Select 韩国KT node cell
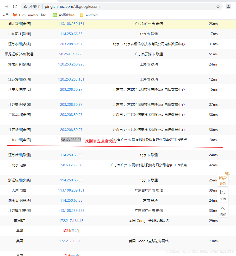The width and height of the screenshot is (236, 256). [20, 221]
